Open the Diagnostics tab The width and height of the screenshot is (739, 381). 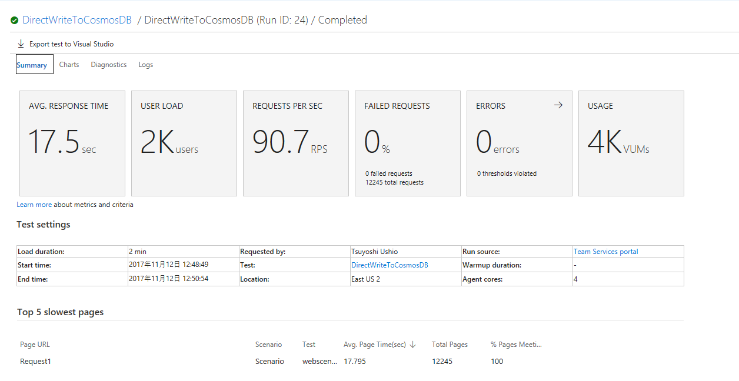coord(108,65)
